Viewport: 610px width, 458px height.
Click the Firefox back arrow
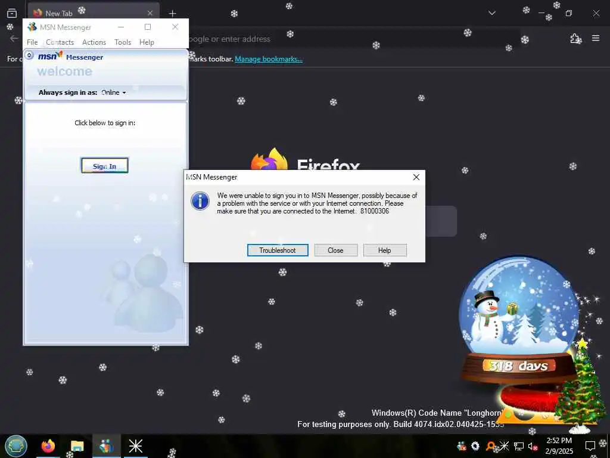coord(14,38)
